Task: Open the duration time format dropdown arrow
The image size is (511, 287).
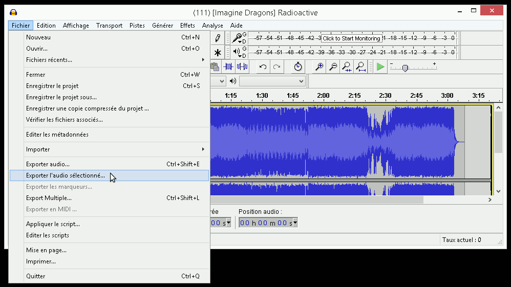Action: tap(228, 223)
